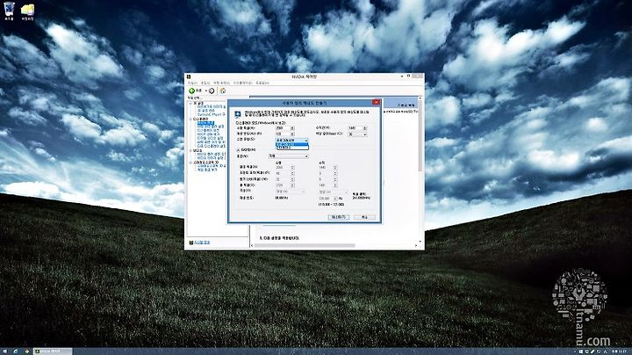Open the color depth dropdown showing 32
632x355 pixels.
click(357, 134)
